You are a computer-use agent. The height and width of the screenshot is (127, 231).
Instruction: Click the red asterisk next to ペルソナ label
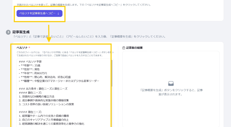[29, 47]
